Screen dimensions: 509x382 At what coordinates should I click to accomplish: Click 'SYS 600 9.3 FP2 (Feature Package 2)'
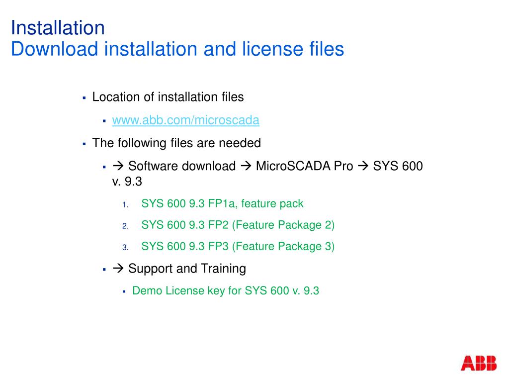238,225
